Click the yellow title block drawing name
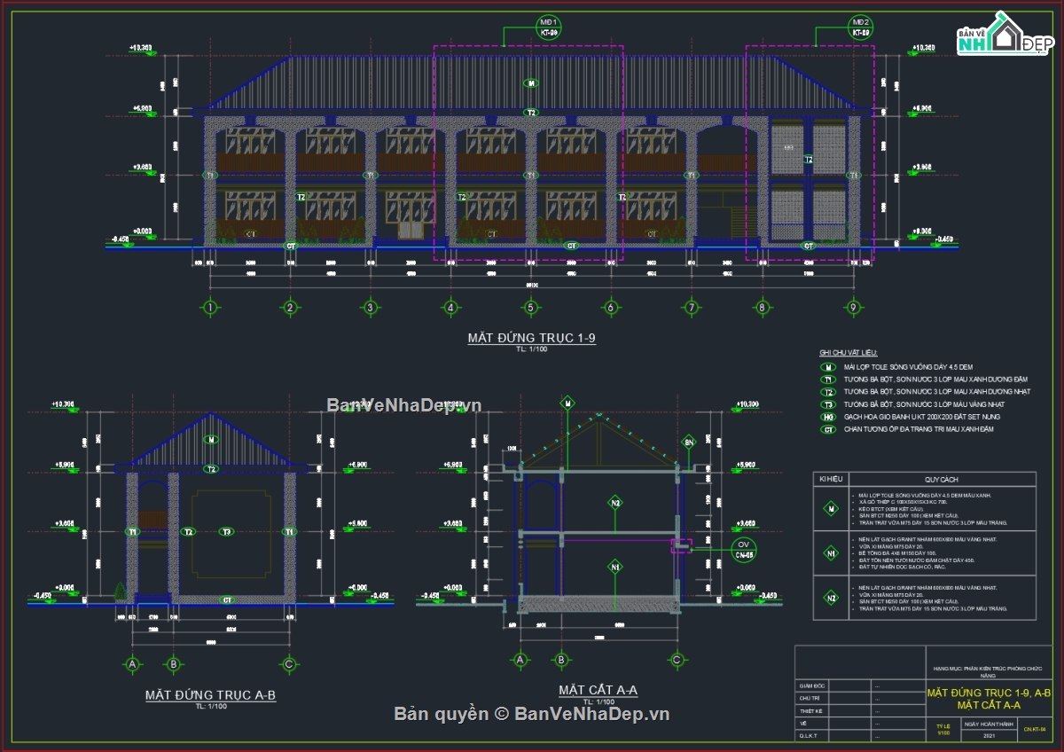 (x=989, y=699)
